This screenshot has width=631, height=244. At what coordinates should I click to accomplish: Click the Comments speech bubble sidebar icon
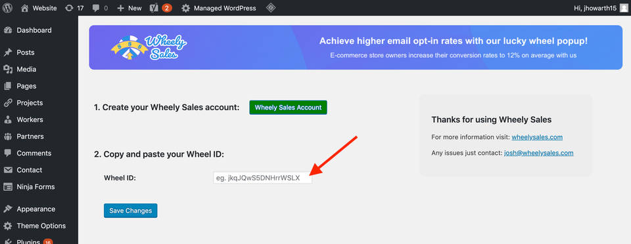tap(8, 153)
